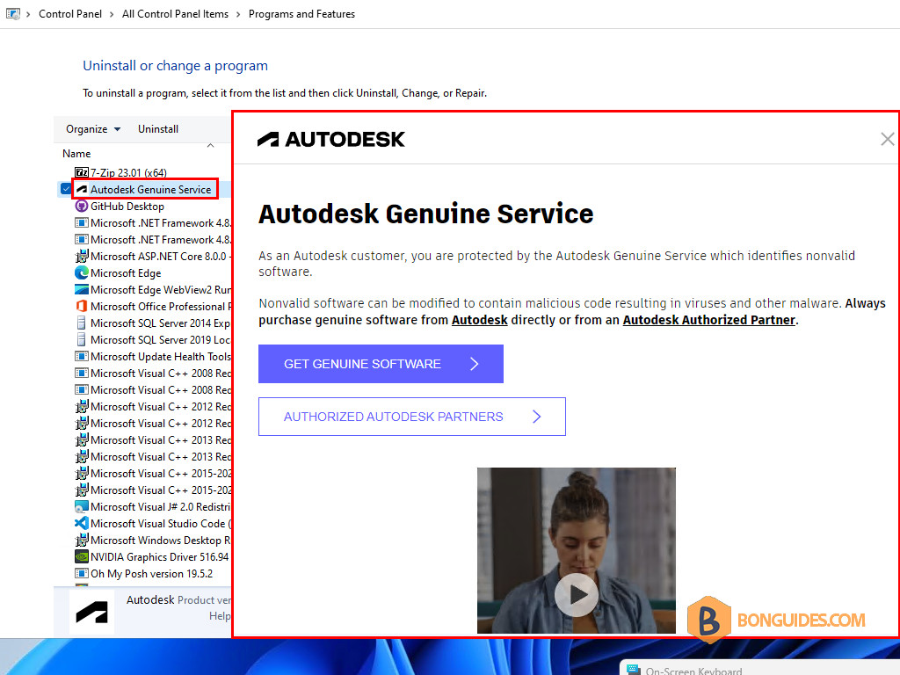Select first Microsoft Visual C++ 2013 entry
Viewport: 900px width, 675px height.
153,439
